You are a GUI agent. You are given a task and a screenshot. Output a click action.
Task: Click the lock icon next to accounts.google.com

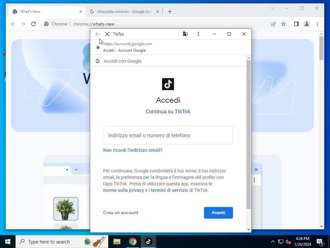click(x=98, y=47)
